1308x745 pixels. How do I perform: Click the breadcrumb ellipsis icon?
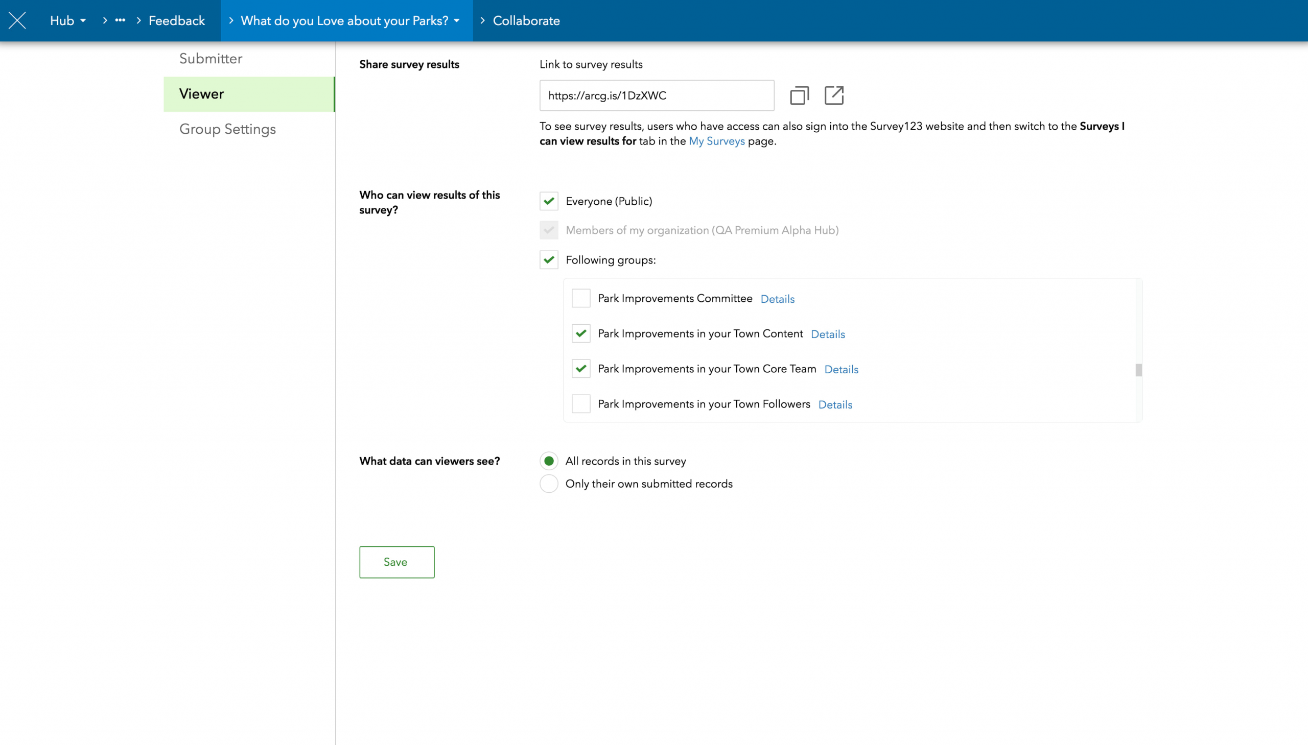point(120,20)
